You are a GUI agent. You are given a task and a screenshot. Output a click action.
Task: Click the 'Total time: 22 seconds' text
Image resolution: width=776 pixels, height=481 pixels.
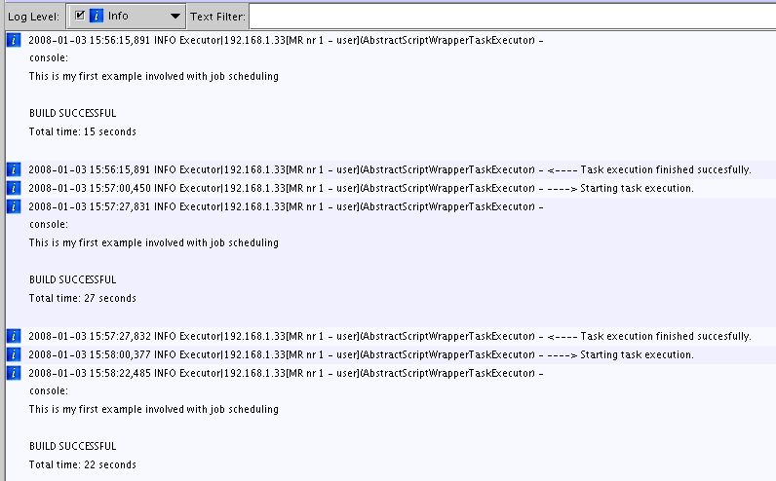click(x=82, y=464)
